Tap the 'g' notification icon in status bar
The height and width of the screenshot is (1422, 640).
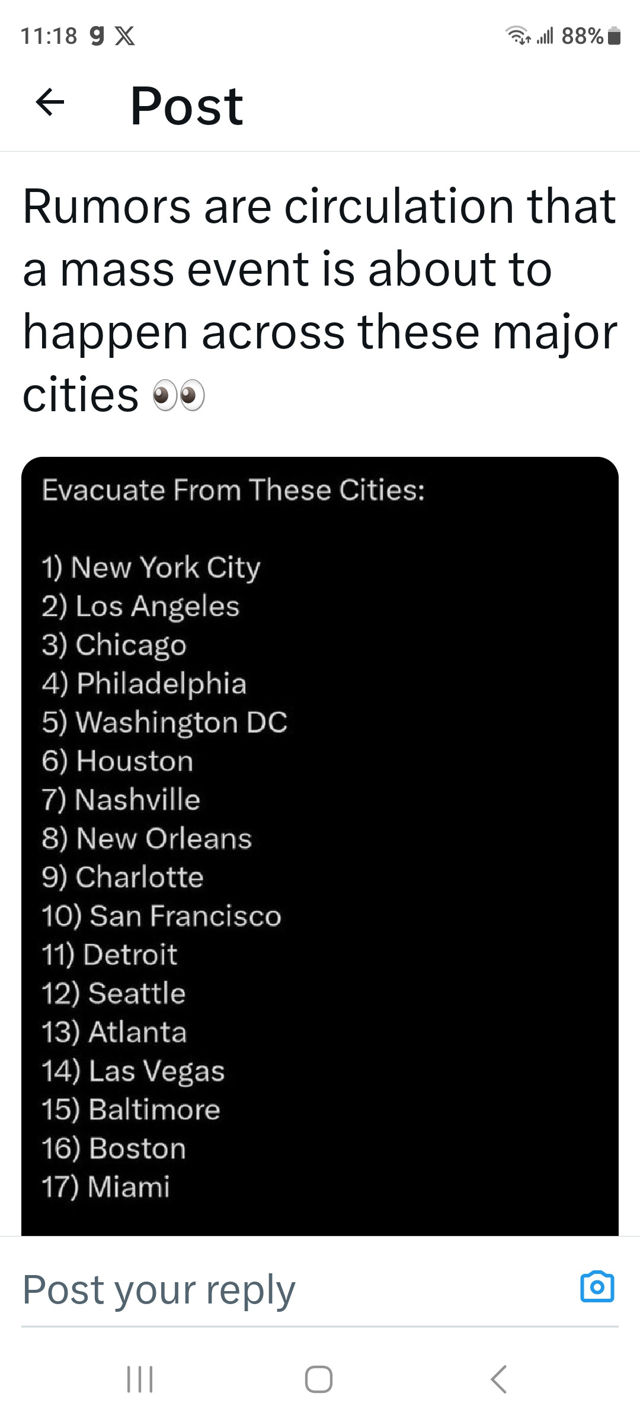click(97, 36)
